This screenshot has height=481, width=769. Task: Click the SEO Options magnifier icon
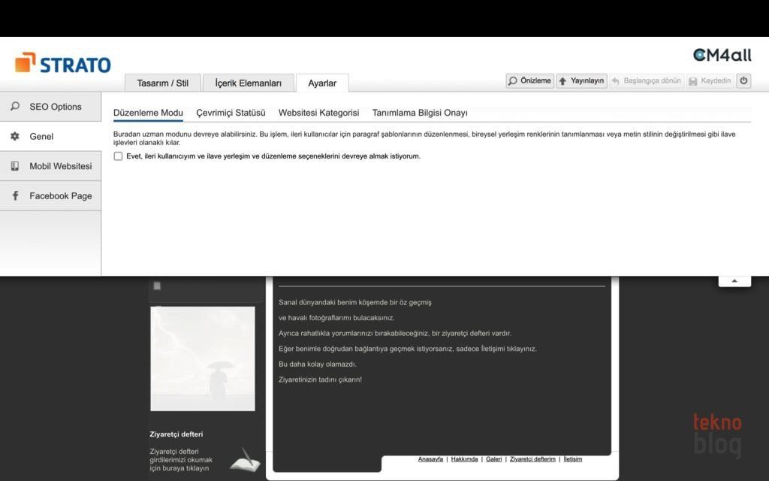click(x=15, y=107)
